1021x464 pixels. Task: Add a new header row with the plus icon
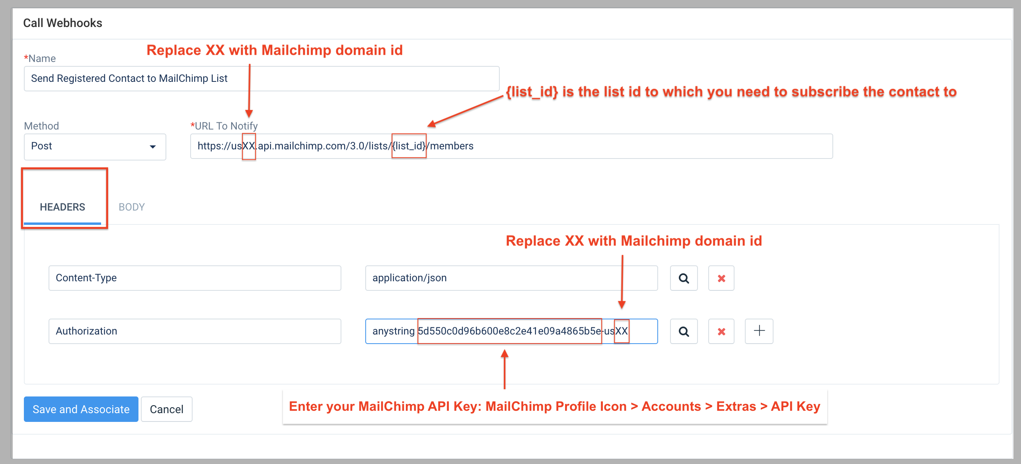tap(759, 331)
